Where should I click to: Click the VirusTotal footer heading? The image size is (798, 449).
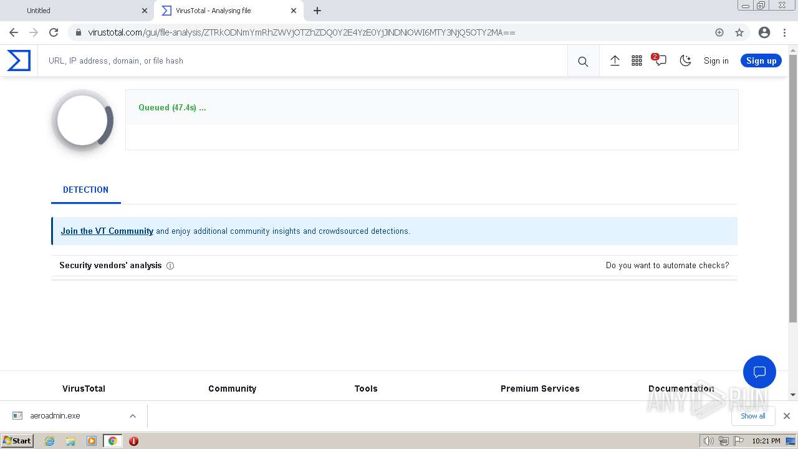tap(84, 389)
